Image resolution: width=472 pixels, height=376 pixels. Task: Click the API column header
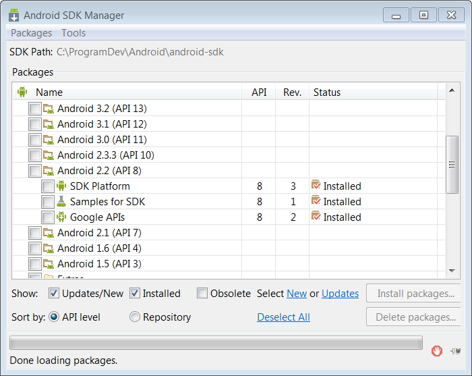(x=259, y=92)
